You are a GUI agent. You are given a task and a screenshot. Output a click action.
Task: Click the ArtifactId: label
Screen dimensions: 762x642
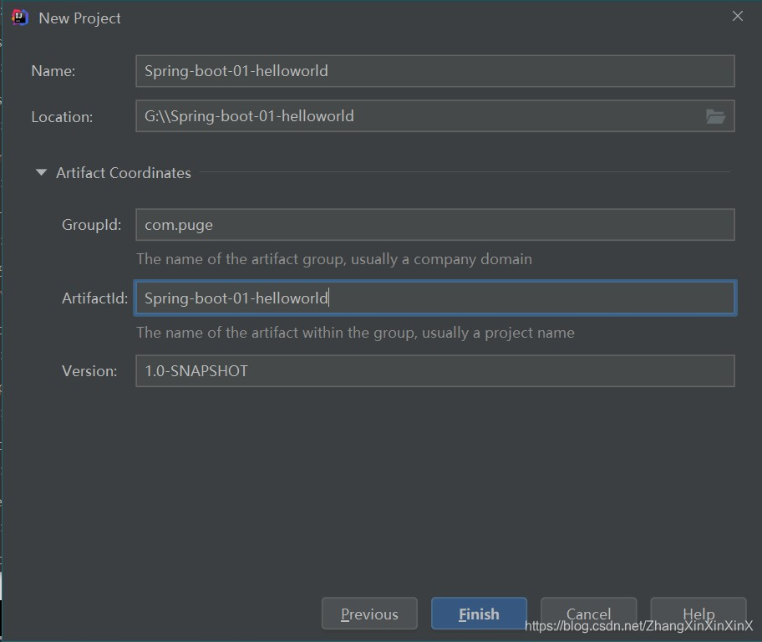click(x=94, y=298)
